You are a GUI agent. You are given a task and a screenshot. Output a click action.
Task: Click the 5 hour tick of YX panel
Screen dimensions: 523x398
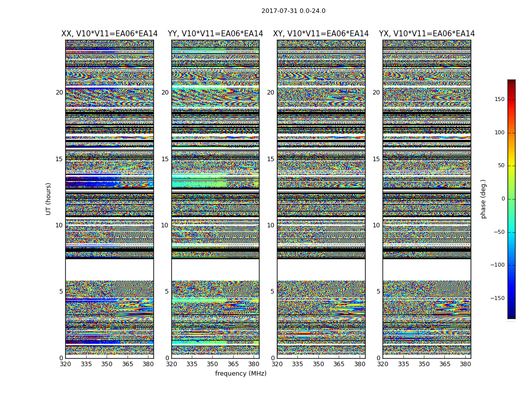tap(378, 292)
